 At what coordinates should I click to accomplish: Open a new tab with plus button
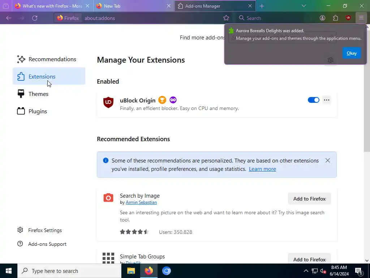click(x=262, y=6)
